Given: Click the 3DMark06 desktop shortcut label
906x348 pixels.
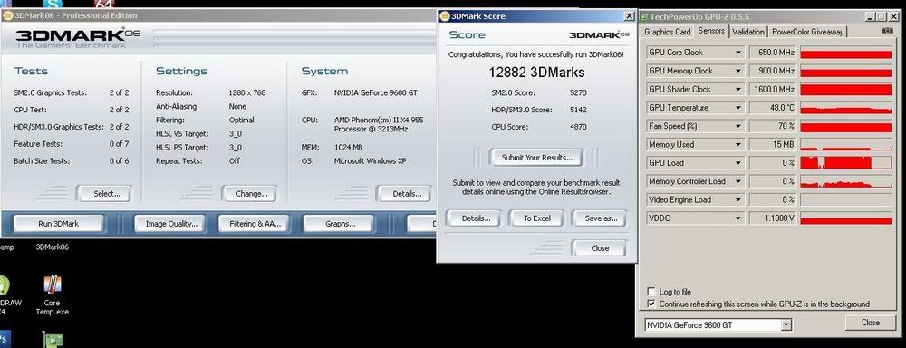Looking at the screenshot, I should [52, 246].
